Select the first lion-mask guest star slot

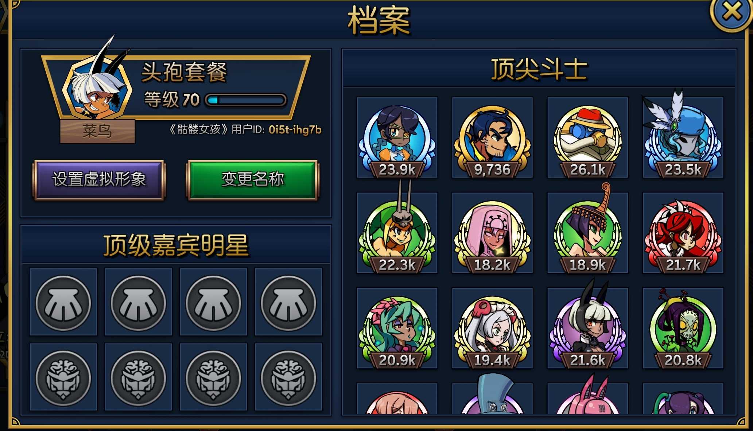(63, 377)
